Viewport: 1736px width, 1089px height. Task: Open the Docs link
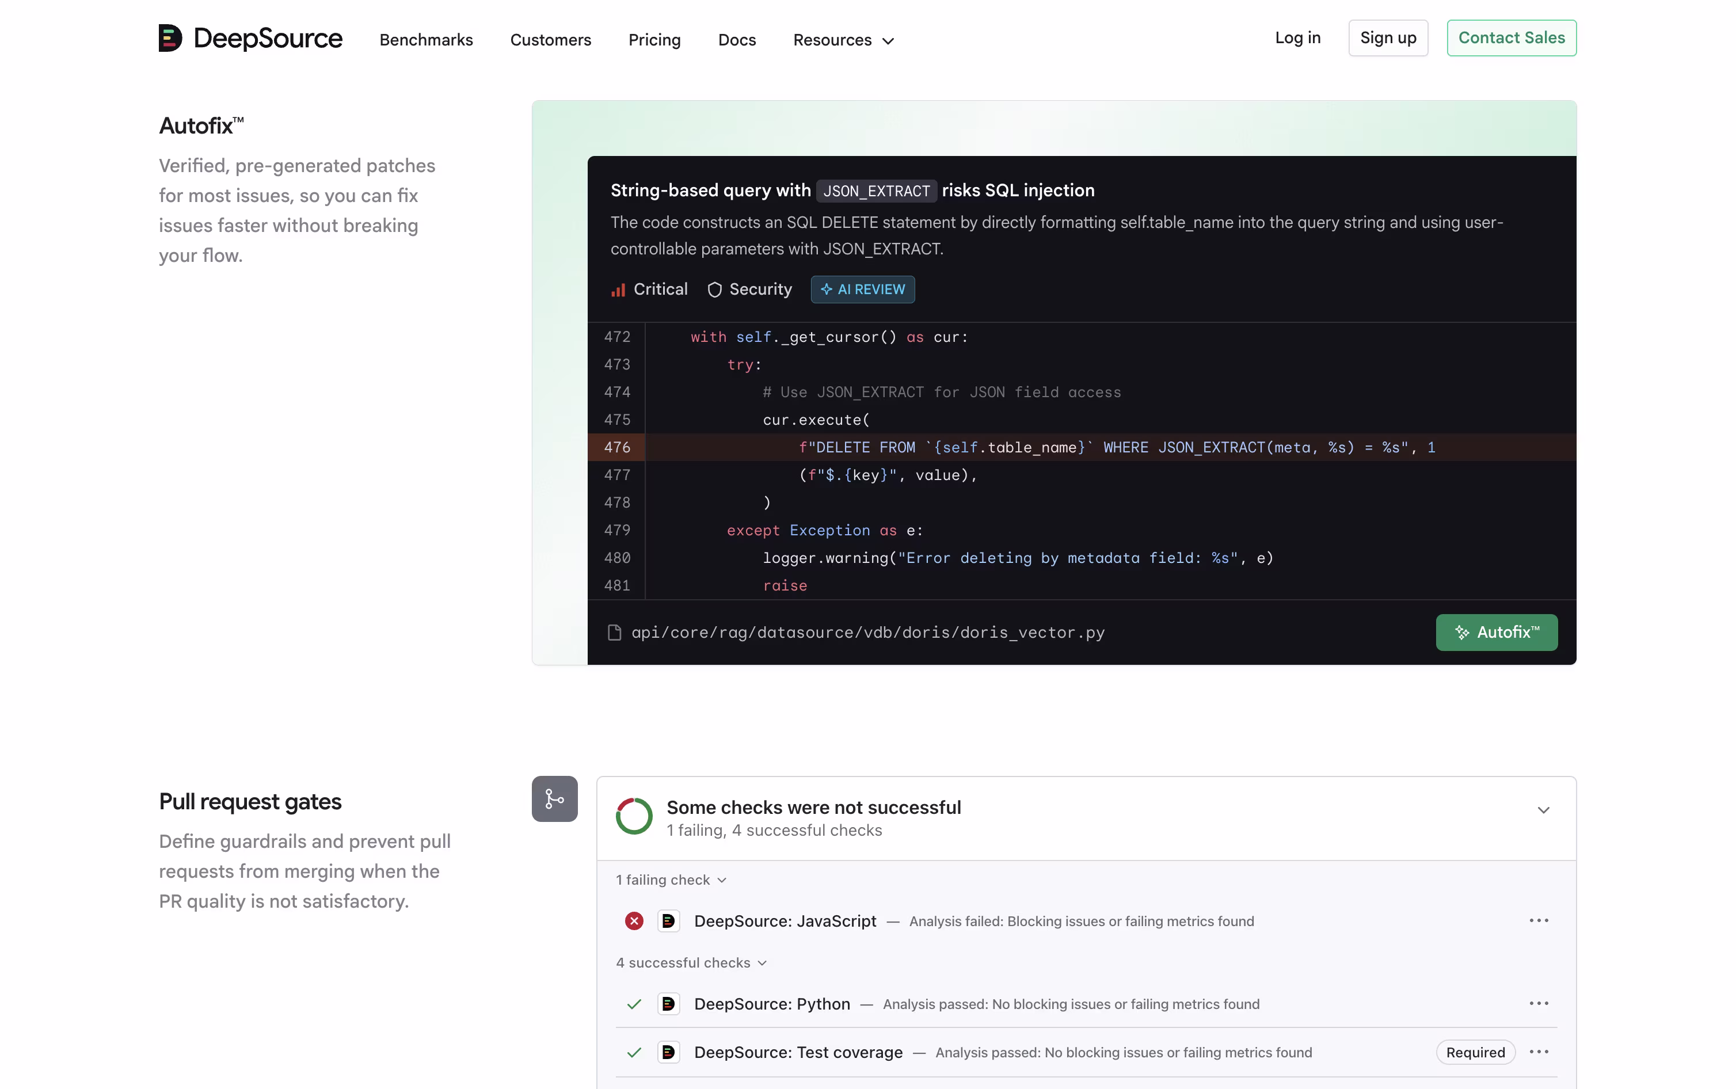click(x=737, y=40)
